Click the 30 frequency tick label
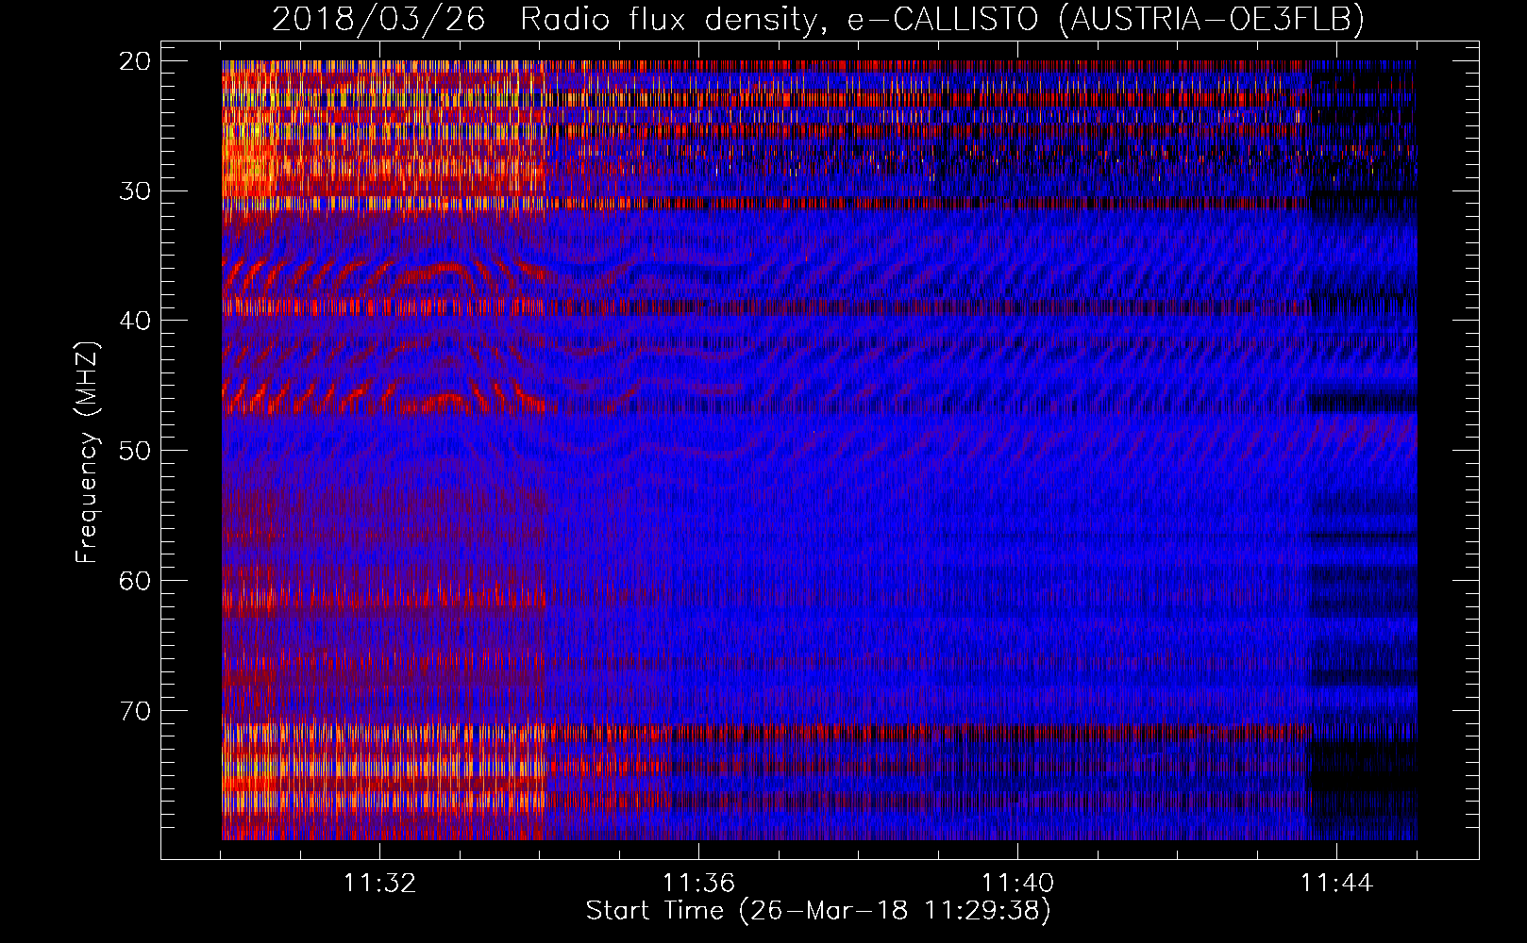Viewport: 1527px width, 943px height. pyautogui.click(x=135, y=191)
